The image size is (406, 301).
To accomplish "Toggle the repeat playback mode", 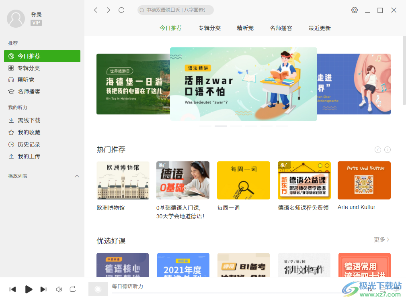I will (x=72, y=289).
